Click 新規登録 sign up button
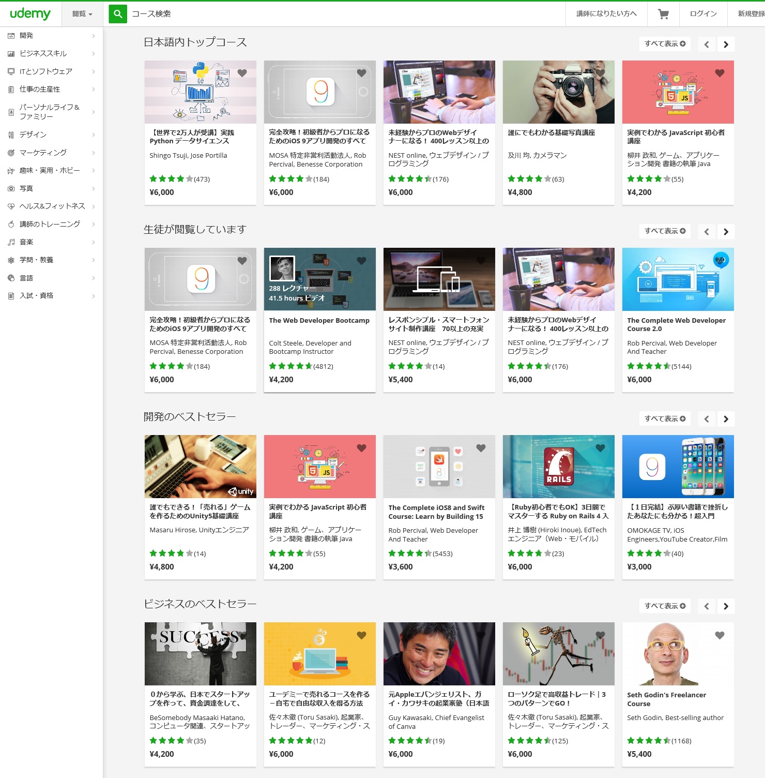Viewport: 765px width, 778px height. [751, 14]
